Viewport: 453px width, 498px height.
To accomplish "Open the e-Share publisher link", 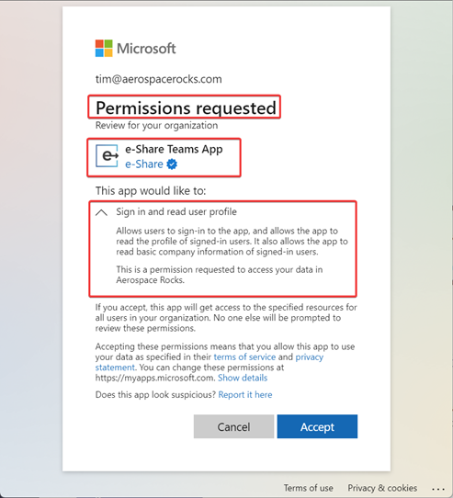I will click(x=144, y=164).
